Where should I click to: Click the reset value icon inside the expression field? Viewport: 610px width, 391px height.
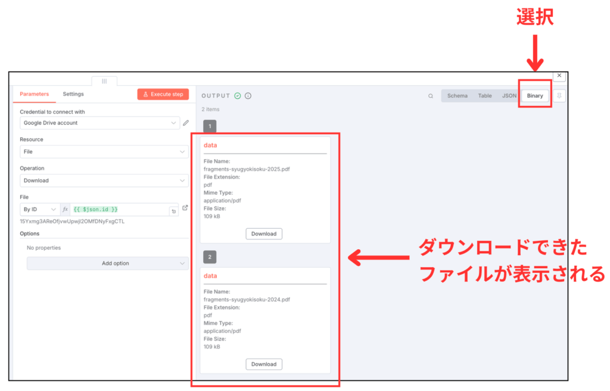tap(173, 212)
